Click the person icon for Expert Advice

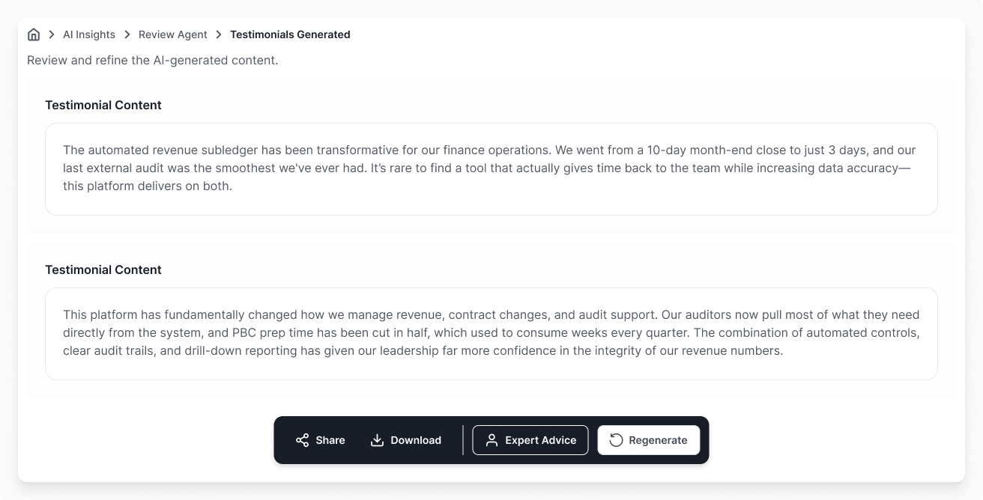[x=491, y=440]
